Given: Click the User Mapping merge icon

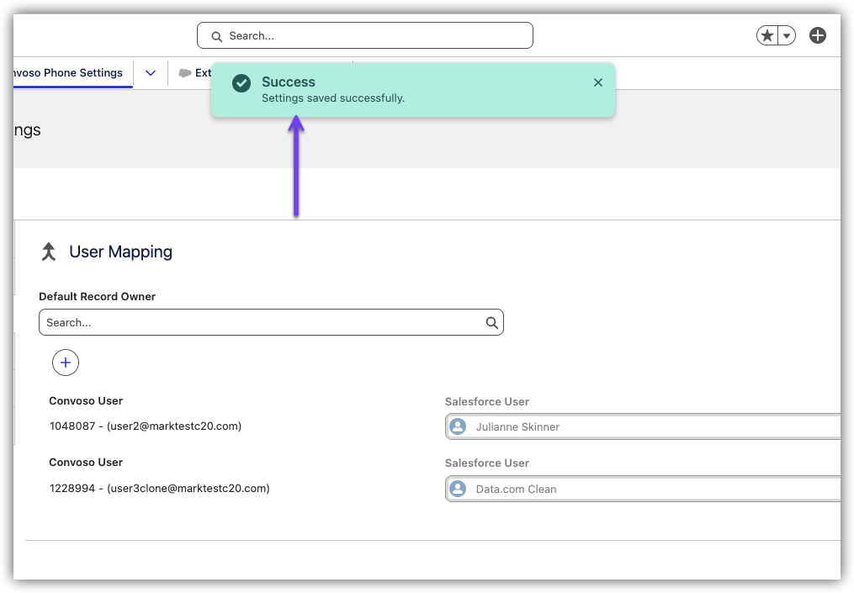Looking at the screenshot, I should pos(49,251).
